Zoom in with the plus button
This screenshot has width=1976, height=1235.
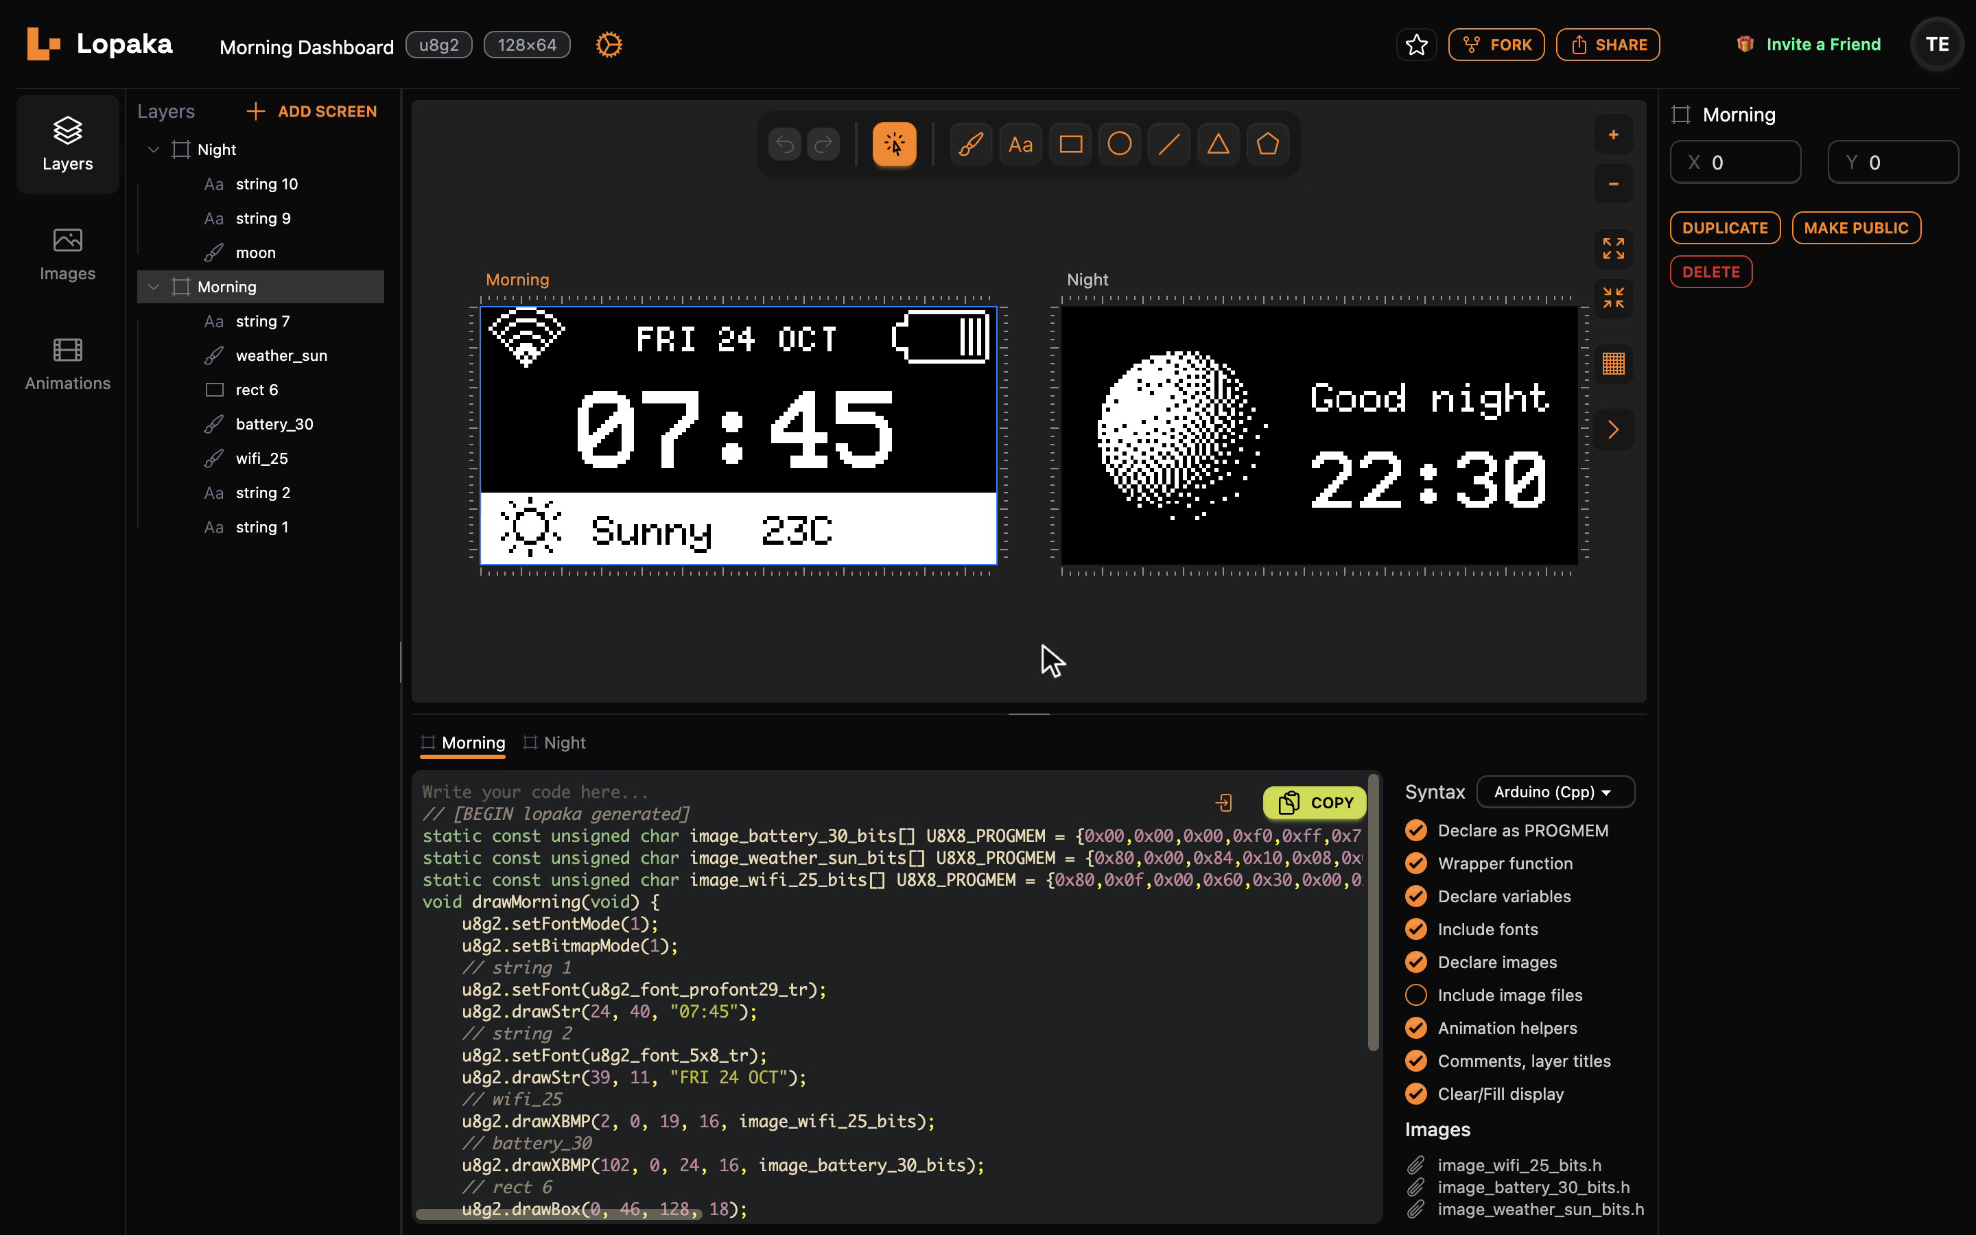1614,134
